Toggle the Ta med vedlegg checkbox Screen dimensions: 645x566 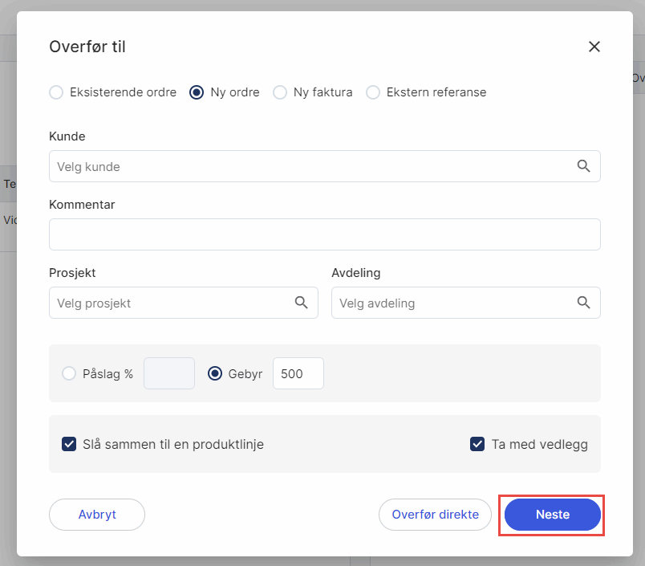click(477, 444)
